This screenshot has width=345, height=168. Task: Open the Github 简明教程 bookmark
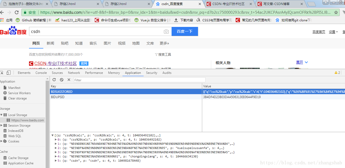pos(34,20)
